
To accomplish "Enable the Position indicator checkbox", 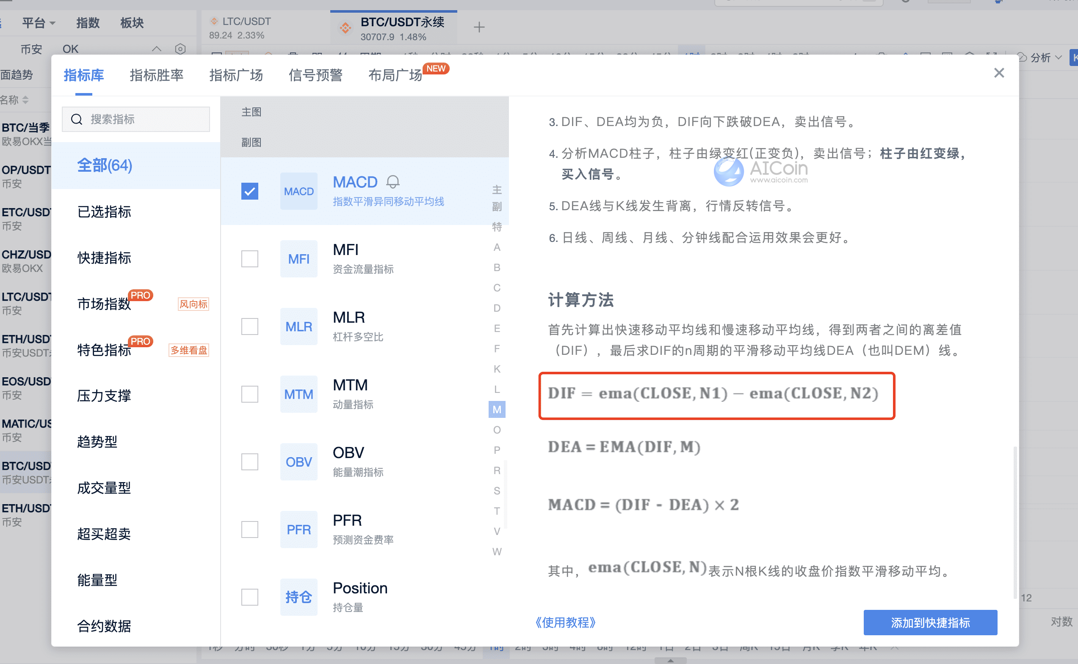I will (250, 597).
